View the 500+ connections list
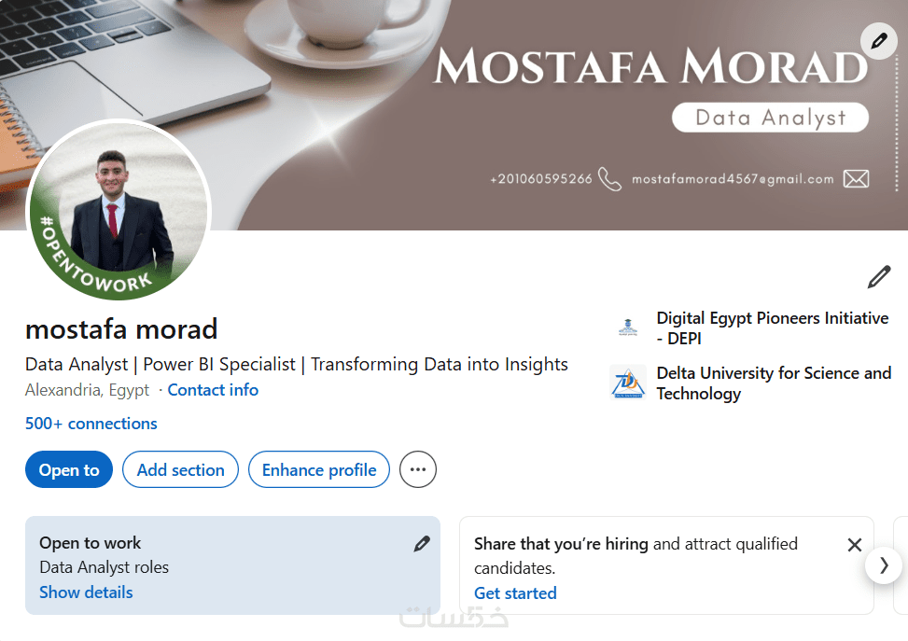 pyautogui.click(x=91, y=424)
